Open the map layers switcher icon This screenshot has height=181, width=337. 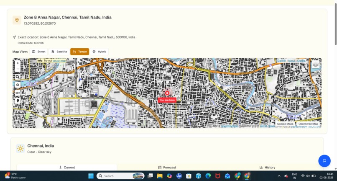(x=315, y=64)
